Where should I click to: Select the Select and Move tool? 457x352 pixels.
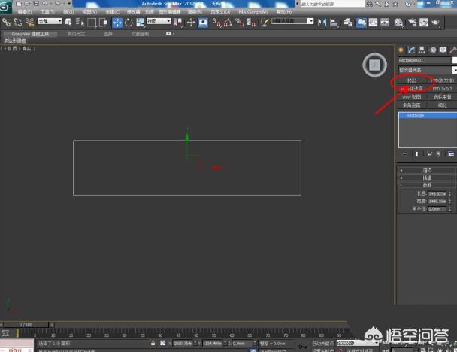pyautogui.click(x=117, y=22)
